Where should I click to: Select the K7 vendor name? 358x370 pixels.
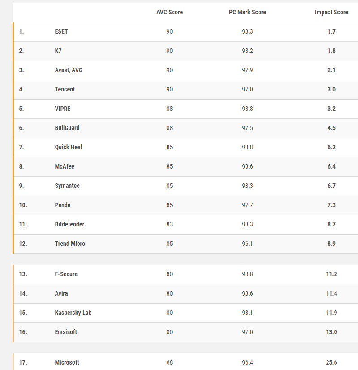58,51
